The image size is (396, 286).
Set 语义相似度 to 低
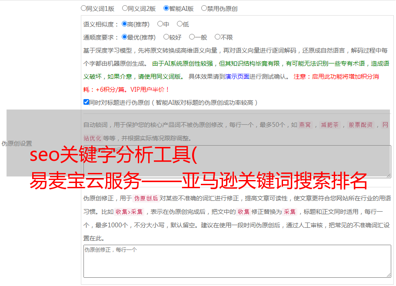coord(180,24)
